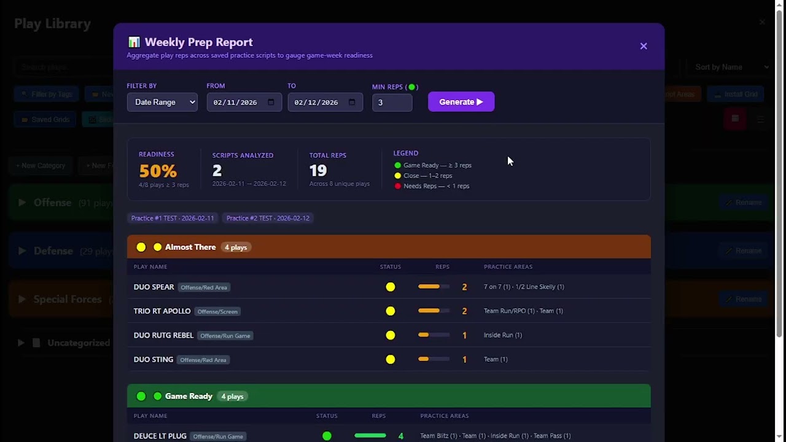The image size is (786, 442).
Task: Click the DUO SPEAR play name
Action: [154, 287]
